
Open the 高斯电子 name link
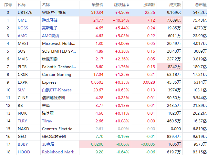(50, 28)
